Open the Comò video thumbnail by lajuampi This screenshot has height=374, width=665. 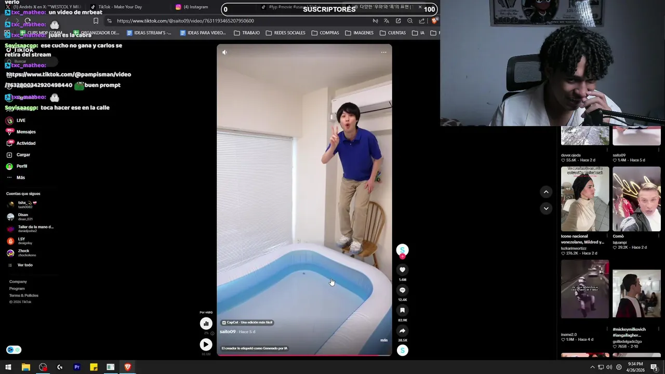[636, 199]
